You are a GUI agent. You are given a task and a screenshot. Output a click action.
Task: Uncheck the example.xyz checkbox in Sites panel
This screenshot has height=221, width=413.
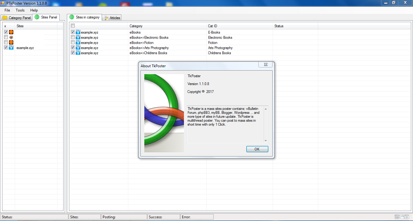[x=6, y=48]
